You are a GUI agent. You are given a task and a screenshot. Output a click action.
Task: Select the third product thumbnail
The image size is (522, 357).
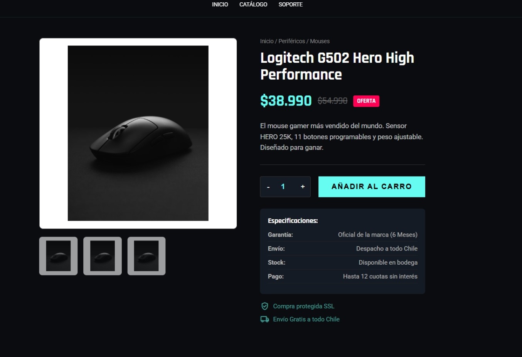(x=146, y=255)
